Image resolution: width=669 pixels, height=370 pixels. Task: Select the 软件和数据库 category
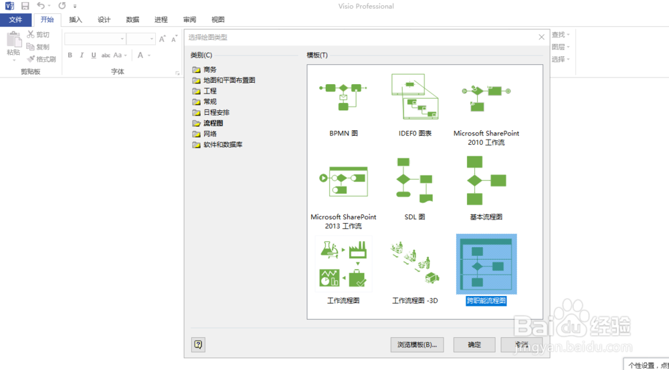click(x=217, y=144)
